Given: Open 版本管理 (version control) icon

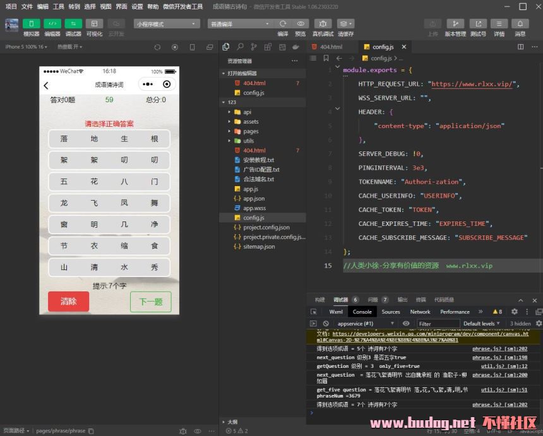Looking at the screenshot, I should tap(455, 24).
